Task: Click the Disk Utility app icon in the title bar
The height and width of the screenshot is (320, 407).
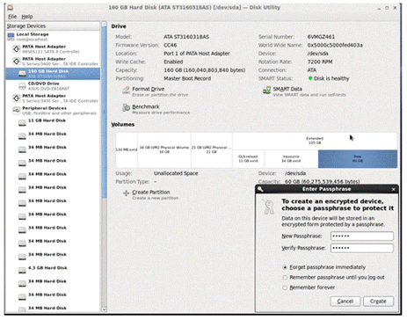Action: (10, 8)
